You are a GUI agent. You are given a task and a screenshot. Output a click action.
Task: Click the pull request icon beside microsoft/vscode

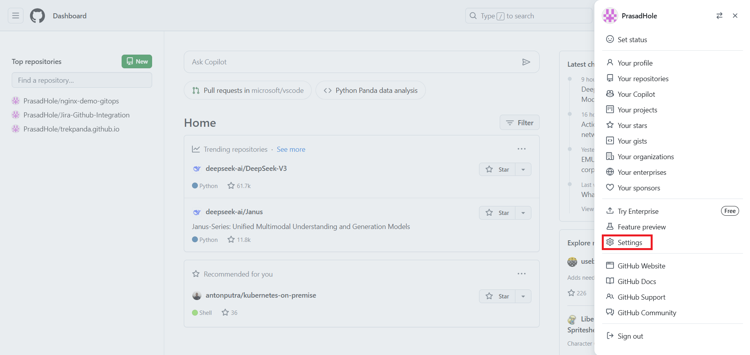coord(196,90)
